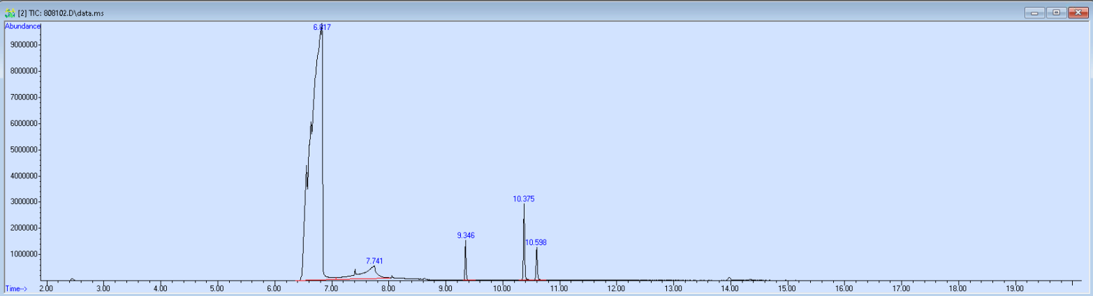Click the 14.00 time axis label
1093x296 pixels.
click(730, 288)
